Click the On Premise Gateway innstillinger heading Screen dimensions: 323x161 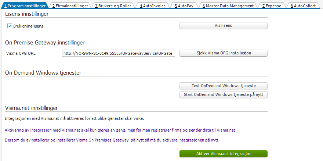pos(45,43)
